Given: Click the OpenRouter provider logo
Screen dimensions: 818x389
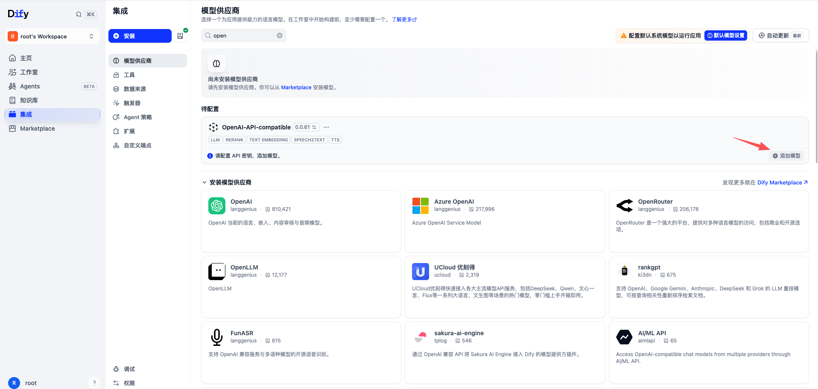Looking at the screenshot, I should click(625, 205).
